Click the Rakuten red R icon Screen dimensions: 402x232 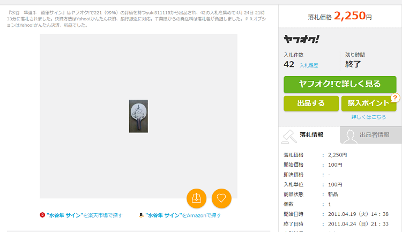pos(42,215)
